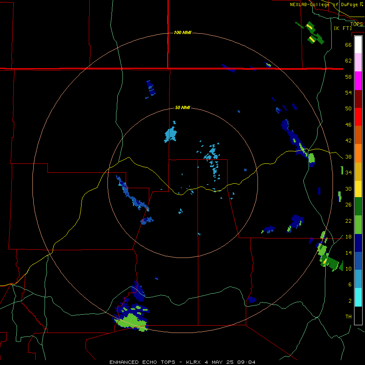The height and width of the screenshot is (365, 365).
Task: Click the KLRX station identifier in caption
Action: pos(194,362)
